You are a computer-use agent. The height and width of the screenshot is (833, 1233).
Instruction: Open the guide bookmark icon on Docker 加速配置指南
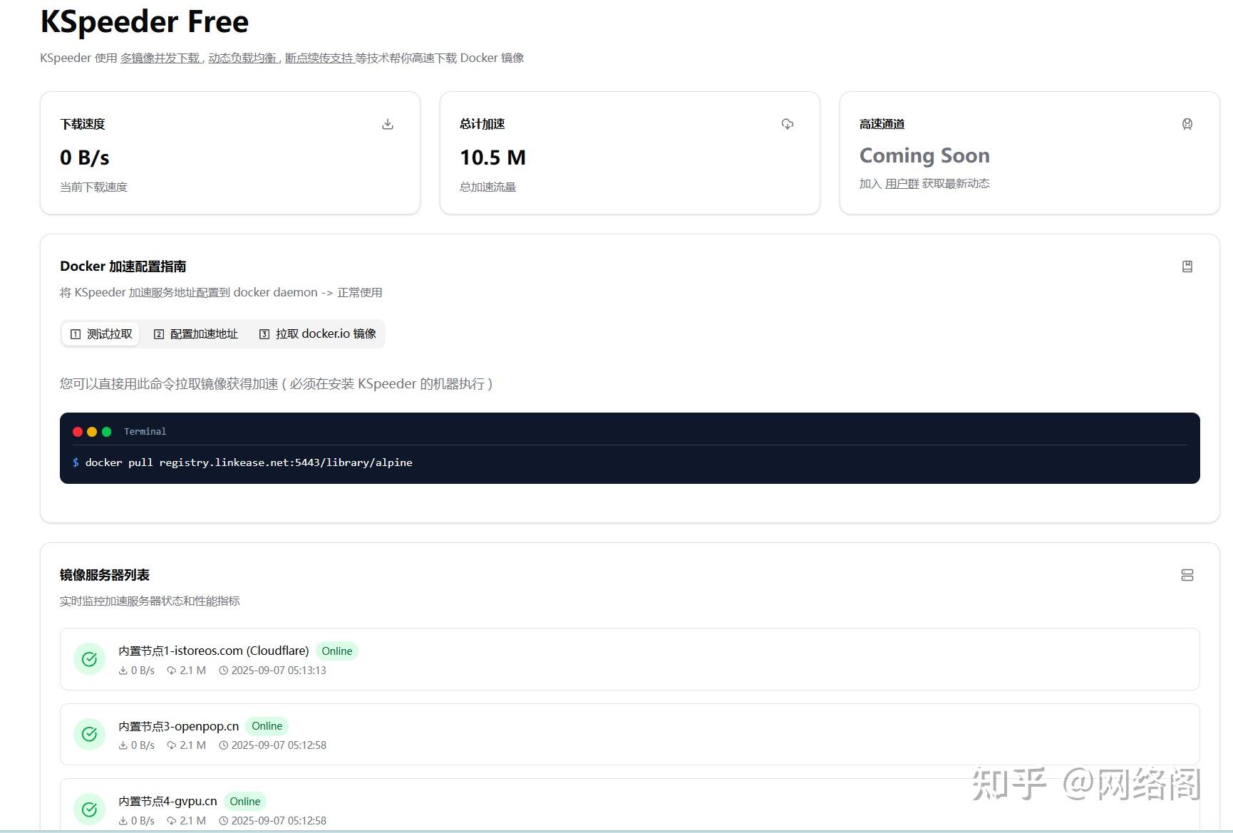(1187, 266)
